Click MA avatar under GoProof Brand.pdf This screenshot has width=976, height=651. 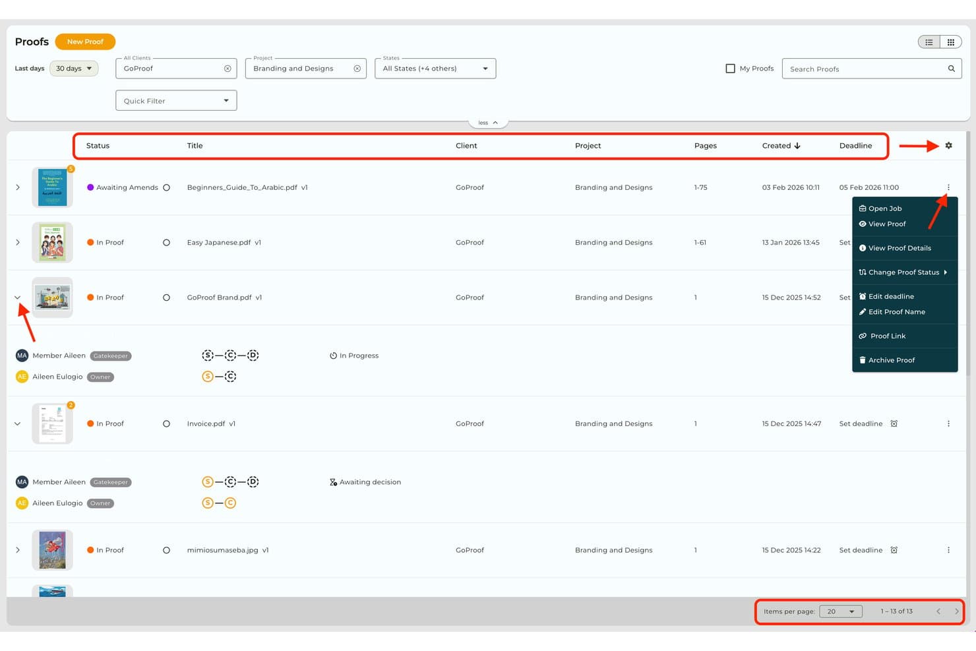click(22, 356)
